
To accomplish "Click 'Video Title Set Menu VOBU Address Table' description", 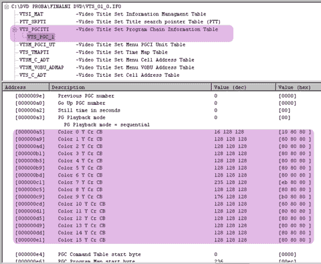I will (135, 68).
